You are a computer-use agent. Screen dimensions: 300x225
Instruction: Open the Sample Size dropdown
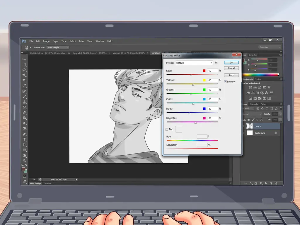pyautogui.click(x=58, y=47)
